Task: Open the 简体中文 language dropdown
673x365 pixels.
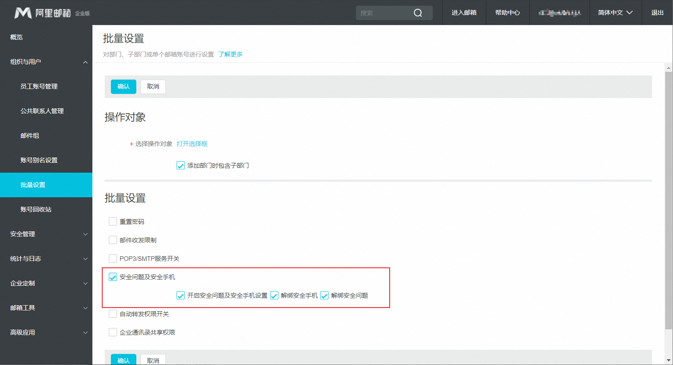Action: [x=616, y=13]
